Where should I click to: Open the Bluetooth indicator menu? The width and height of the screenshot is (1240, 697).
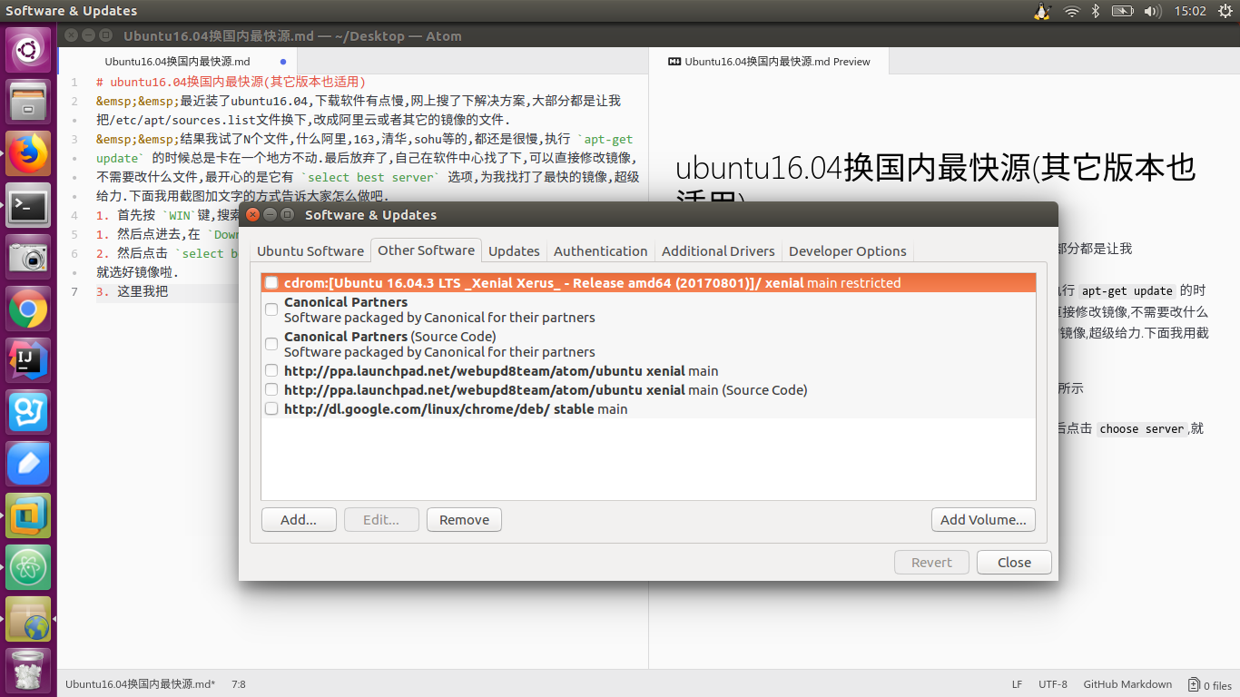click(x=1096, y=11)
